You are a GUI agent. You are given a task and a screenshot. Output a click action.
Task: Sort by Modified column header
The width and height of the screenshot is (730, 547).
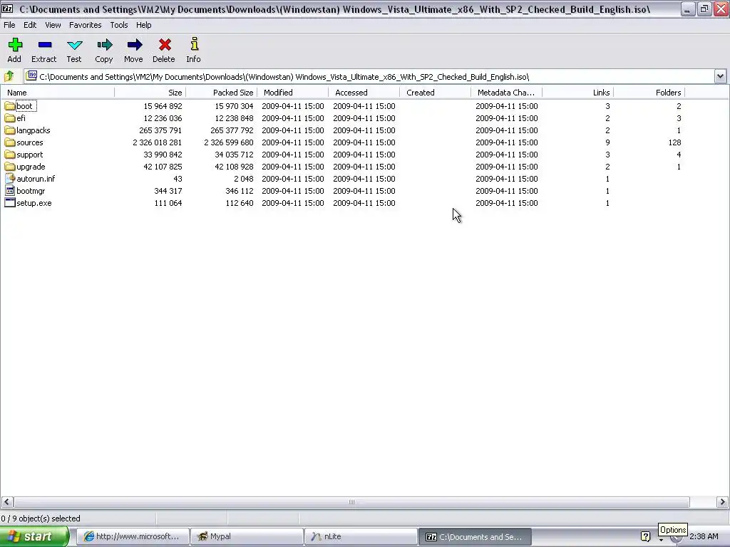tap(292, 93)
